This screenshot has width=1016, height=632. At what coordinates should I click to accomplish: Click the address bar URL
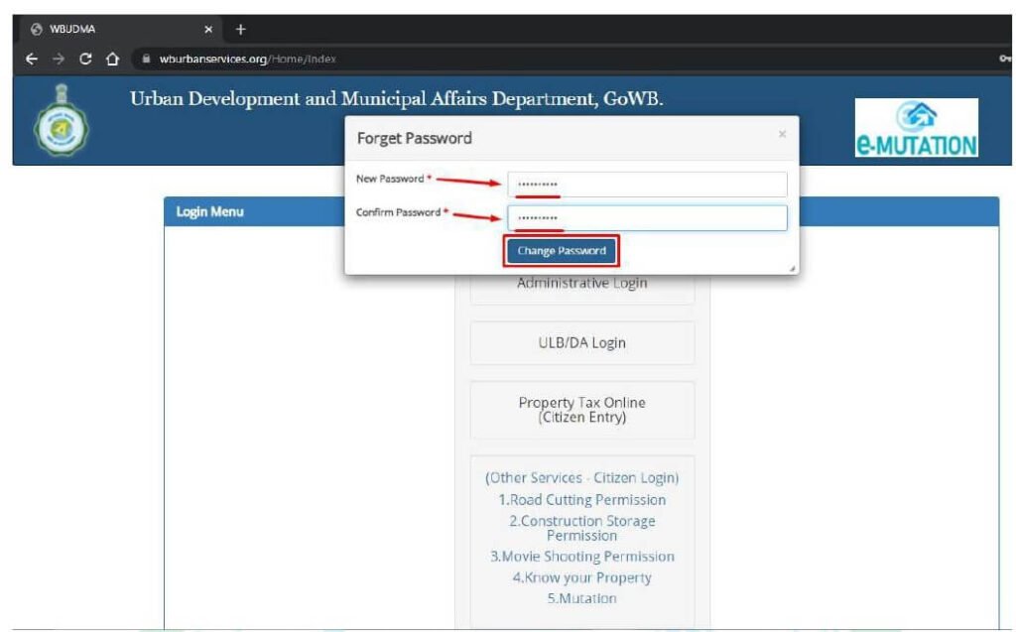click(x=247, y=59)
